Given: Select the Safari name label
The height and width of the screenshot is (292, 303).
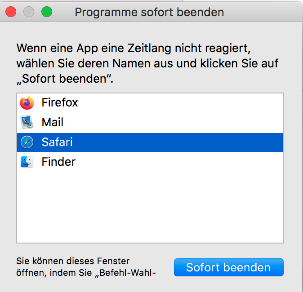Looking at the screenshot, I should click(x=57, y=142).
